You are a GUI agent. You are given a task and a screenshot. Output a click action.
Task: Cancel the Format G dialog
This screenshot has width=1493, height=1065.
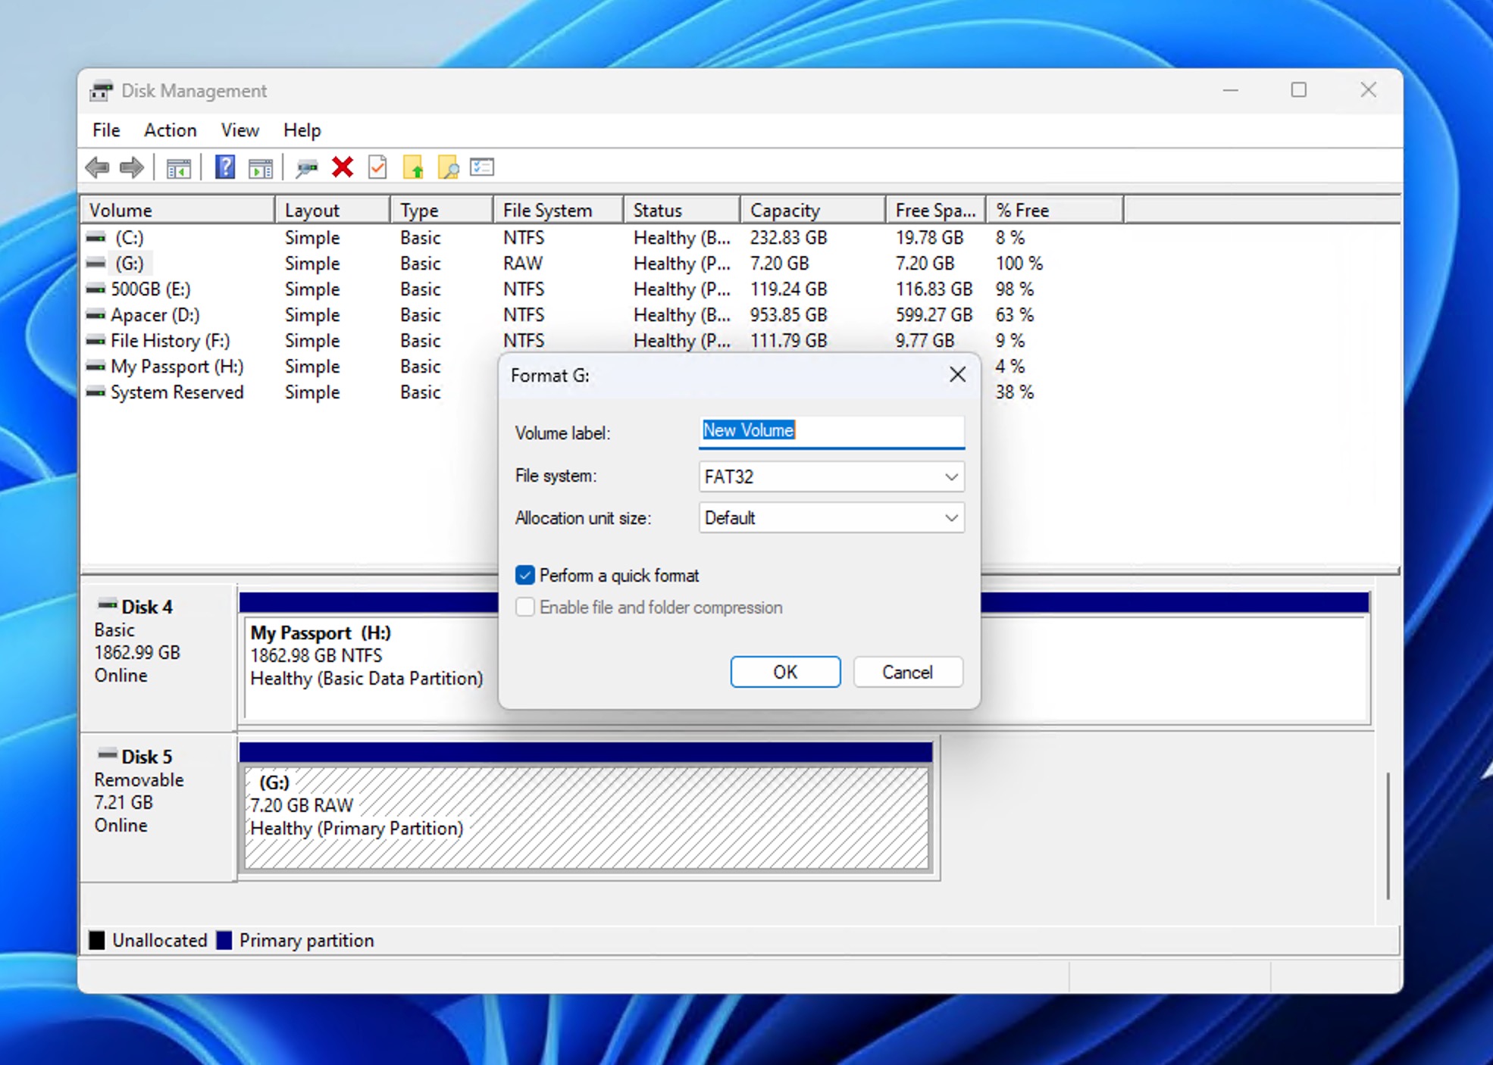point(907,672)
